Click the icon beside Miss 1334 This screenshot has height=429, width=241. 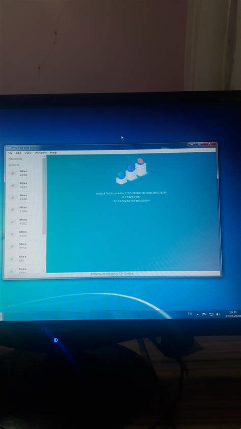click(x=12, y=234)
